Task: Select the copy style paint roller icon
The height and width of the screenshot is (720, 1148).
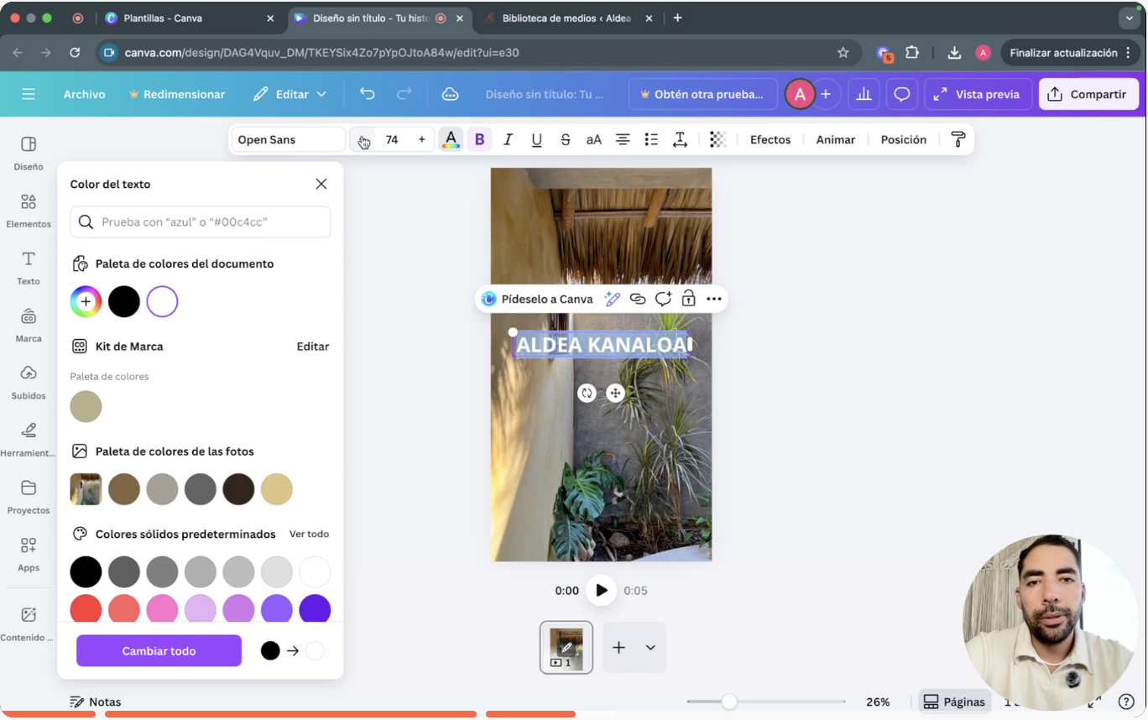Action: 958,140
